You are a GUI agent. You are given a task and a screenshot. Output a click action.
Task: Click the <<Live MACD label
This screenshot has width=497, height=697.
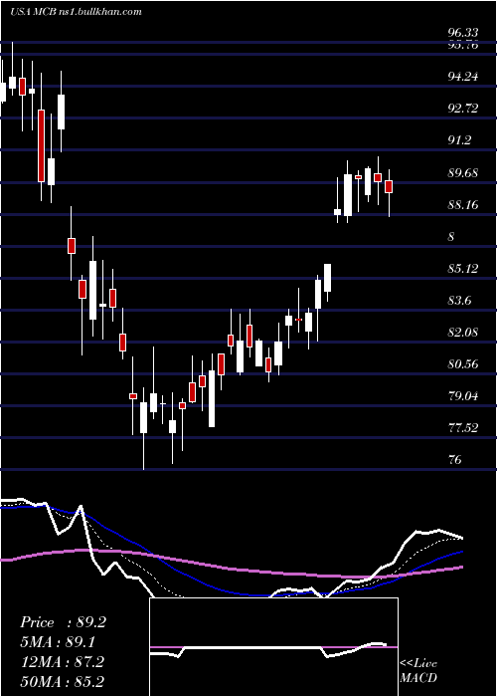tap(418, 670)
